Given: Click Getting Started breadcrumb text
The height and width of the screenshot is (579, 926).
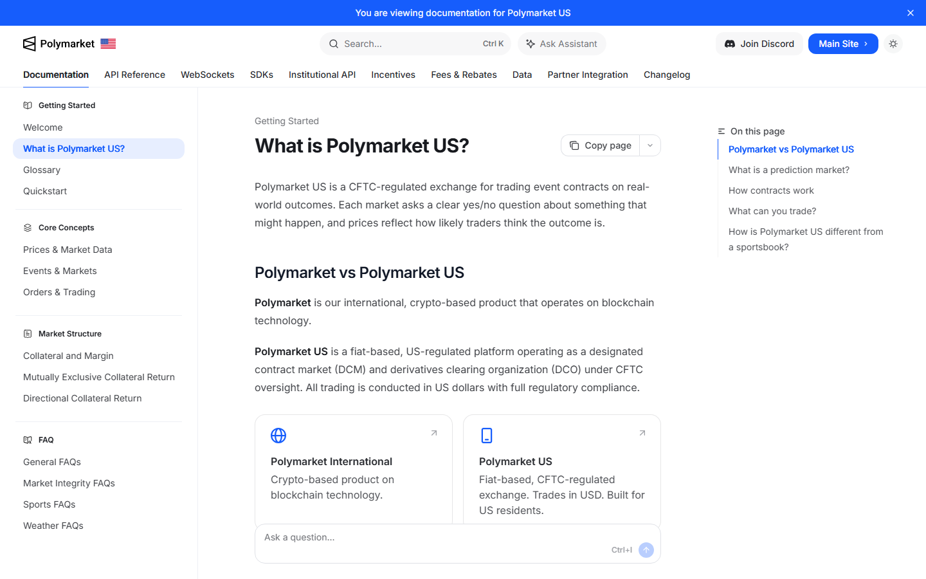Looking at the screenshot, I should [x=287, y=121].
